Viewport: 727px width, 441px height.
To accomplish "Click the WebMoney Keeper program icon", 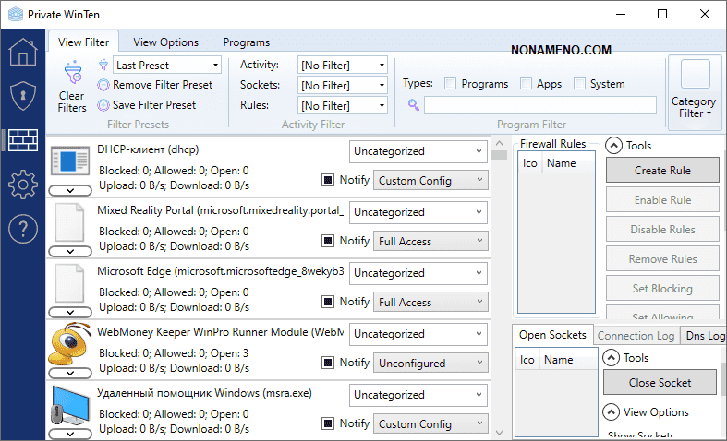I will pos(69,348).
